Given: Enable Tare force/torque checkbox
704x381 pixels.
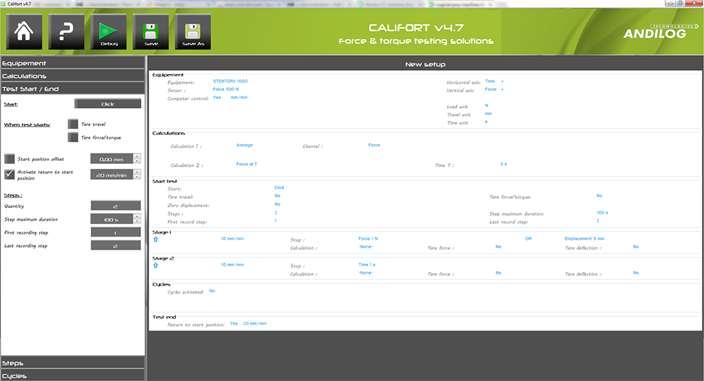Looking at the screenshot, I should click(x=73, y=137).
